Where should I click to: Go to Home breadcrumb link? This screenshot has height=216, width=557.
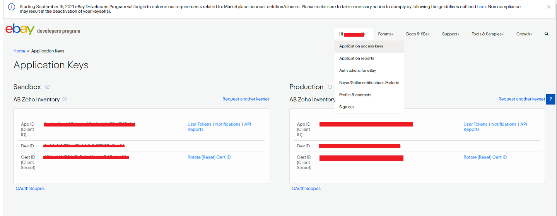point(19,51)
